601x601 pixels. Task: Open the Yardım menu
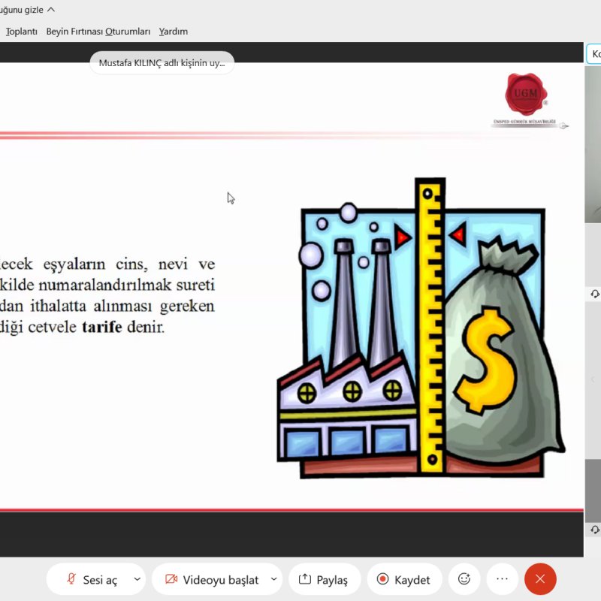click(174, 32)
